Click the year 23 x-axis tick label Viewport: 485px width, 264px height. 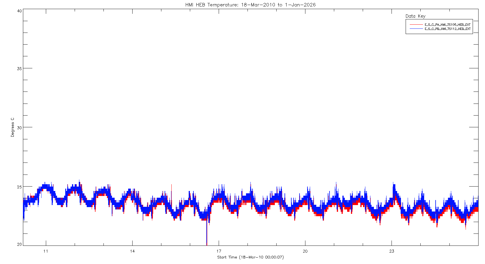392,251
